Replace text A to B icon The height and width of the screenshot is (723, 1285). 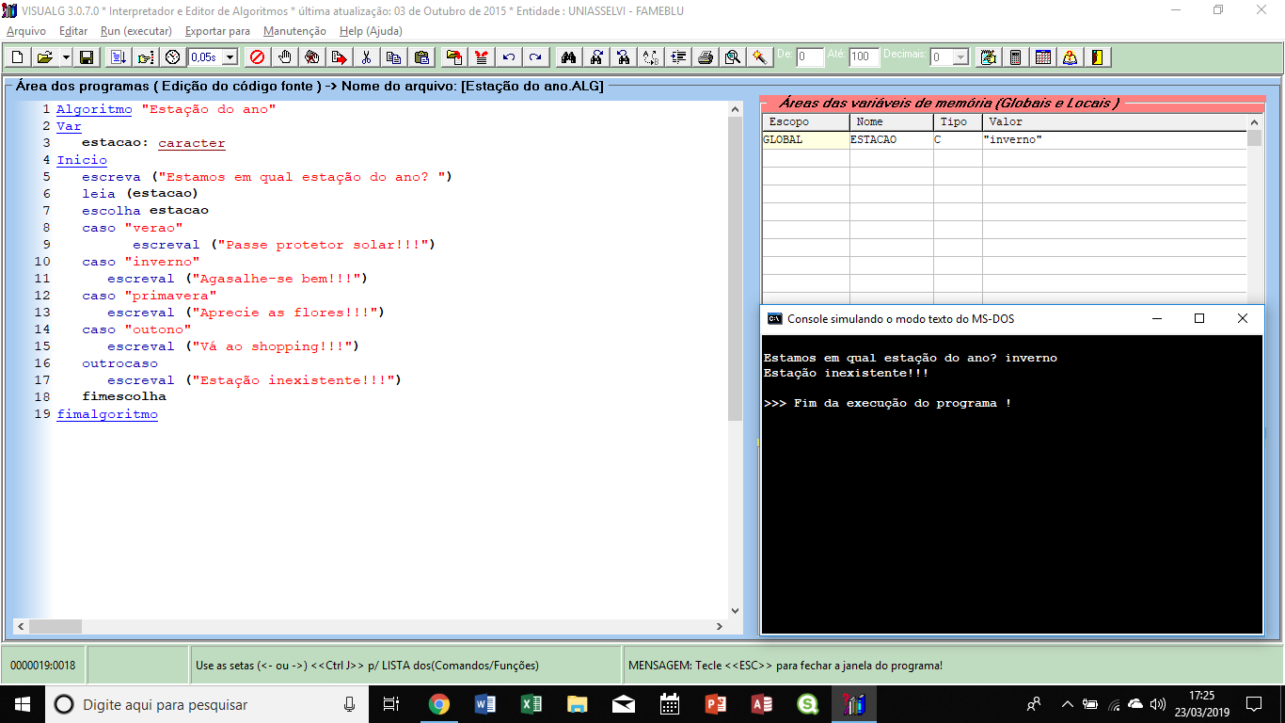click(x=650, y=57)
